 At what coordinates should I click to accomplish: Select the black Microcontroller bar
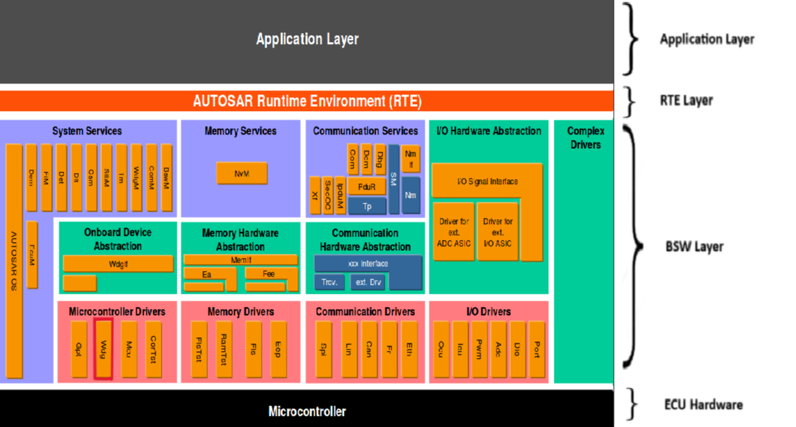point(307,411)
